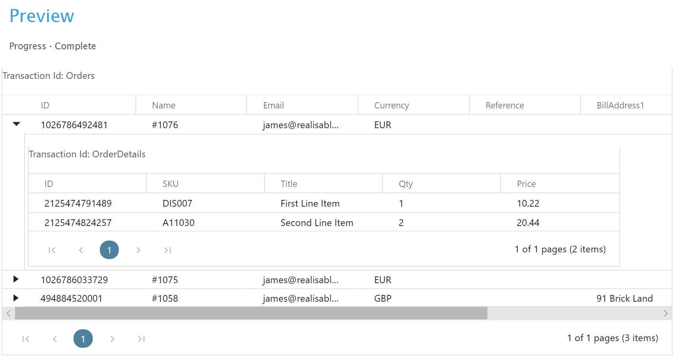
Task: Jump to last page of Orders grid
Action: pos(141,339)
